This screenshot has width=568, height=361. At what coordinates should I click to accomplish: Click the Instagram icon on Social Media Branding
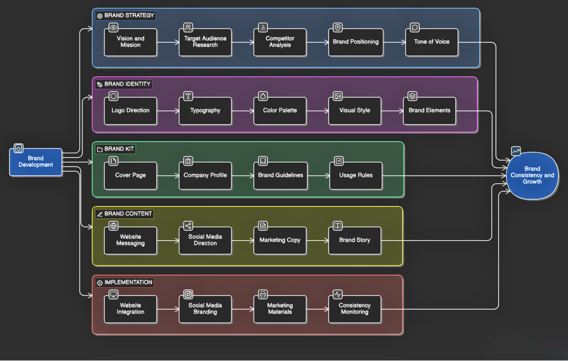[x=188, y=294]
